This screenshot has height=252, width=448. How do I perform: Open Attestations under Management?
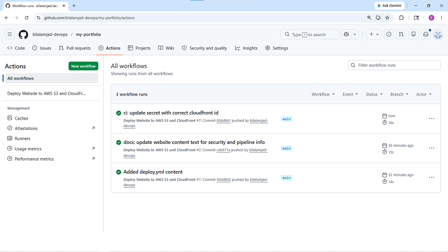coord(52,128)
